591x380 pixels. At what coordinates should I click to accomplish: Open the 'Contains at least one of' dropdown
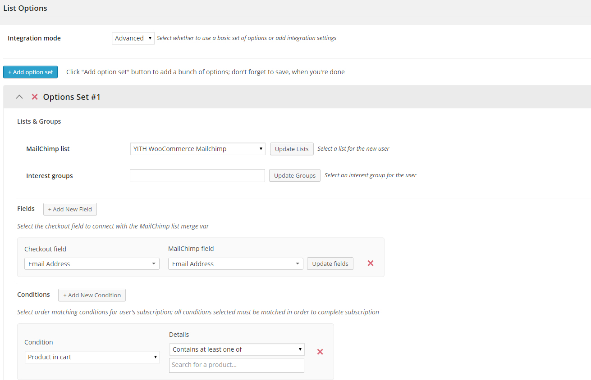pos(237,349)
